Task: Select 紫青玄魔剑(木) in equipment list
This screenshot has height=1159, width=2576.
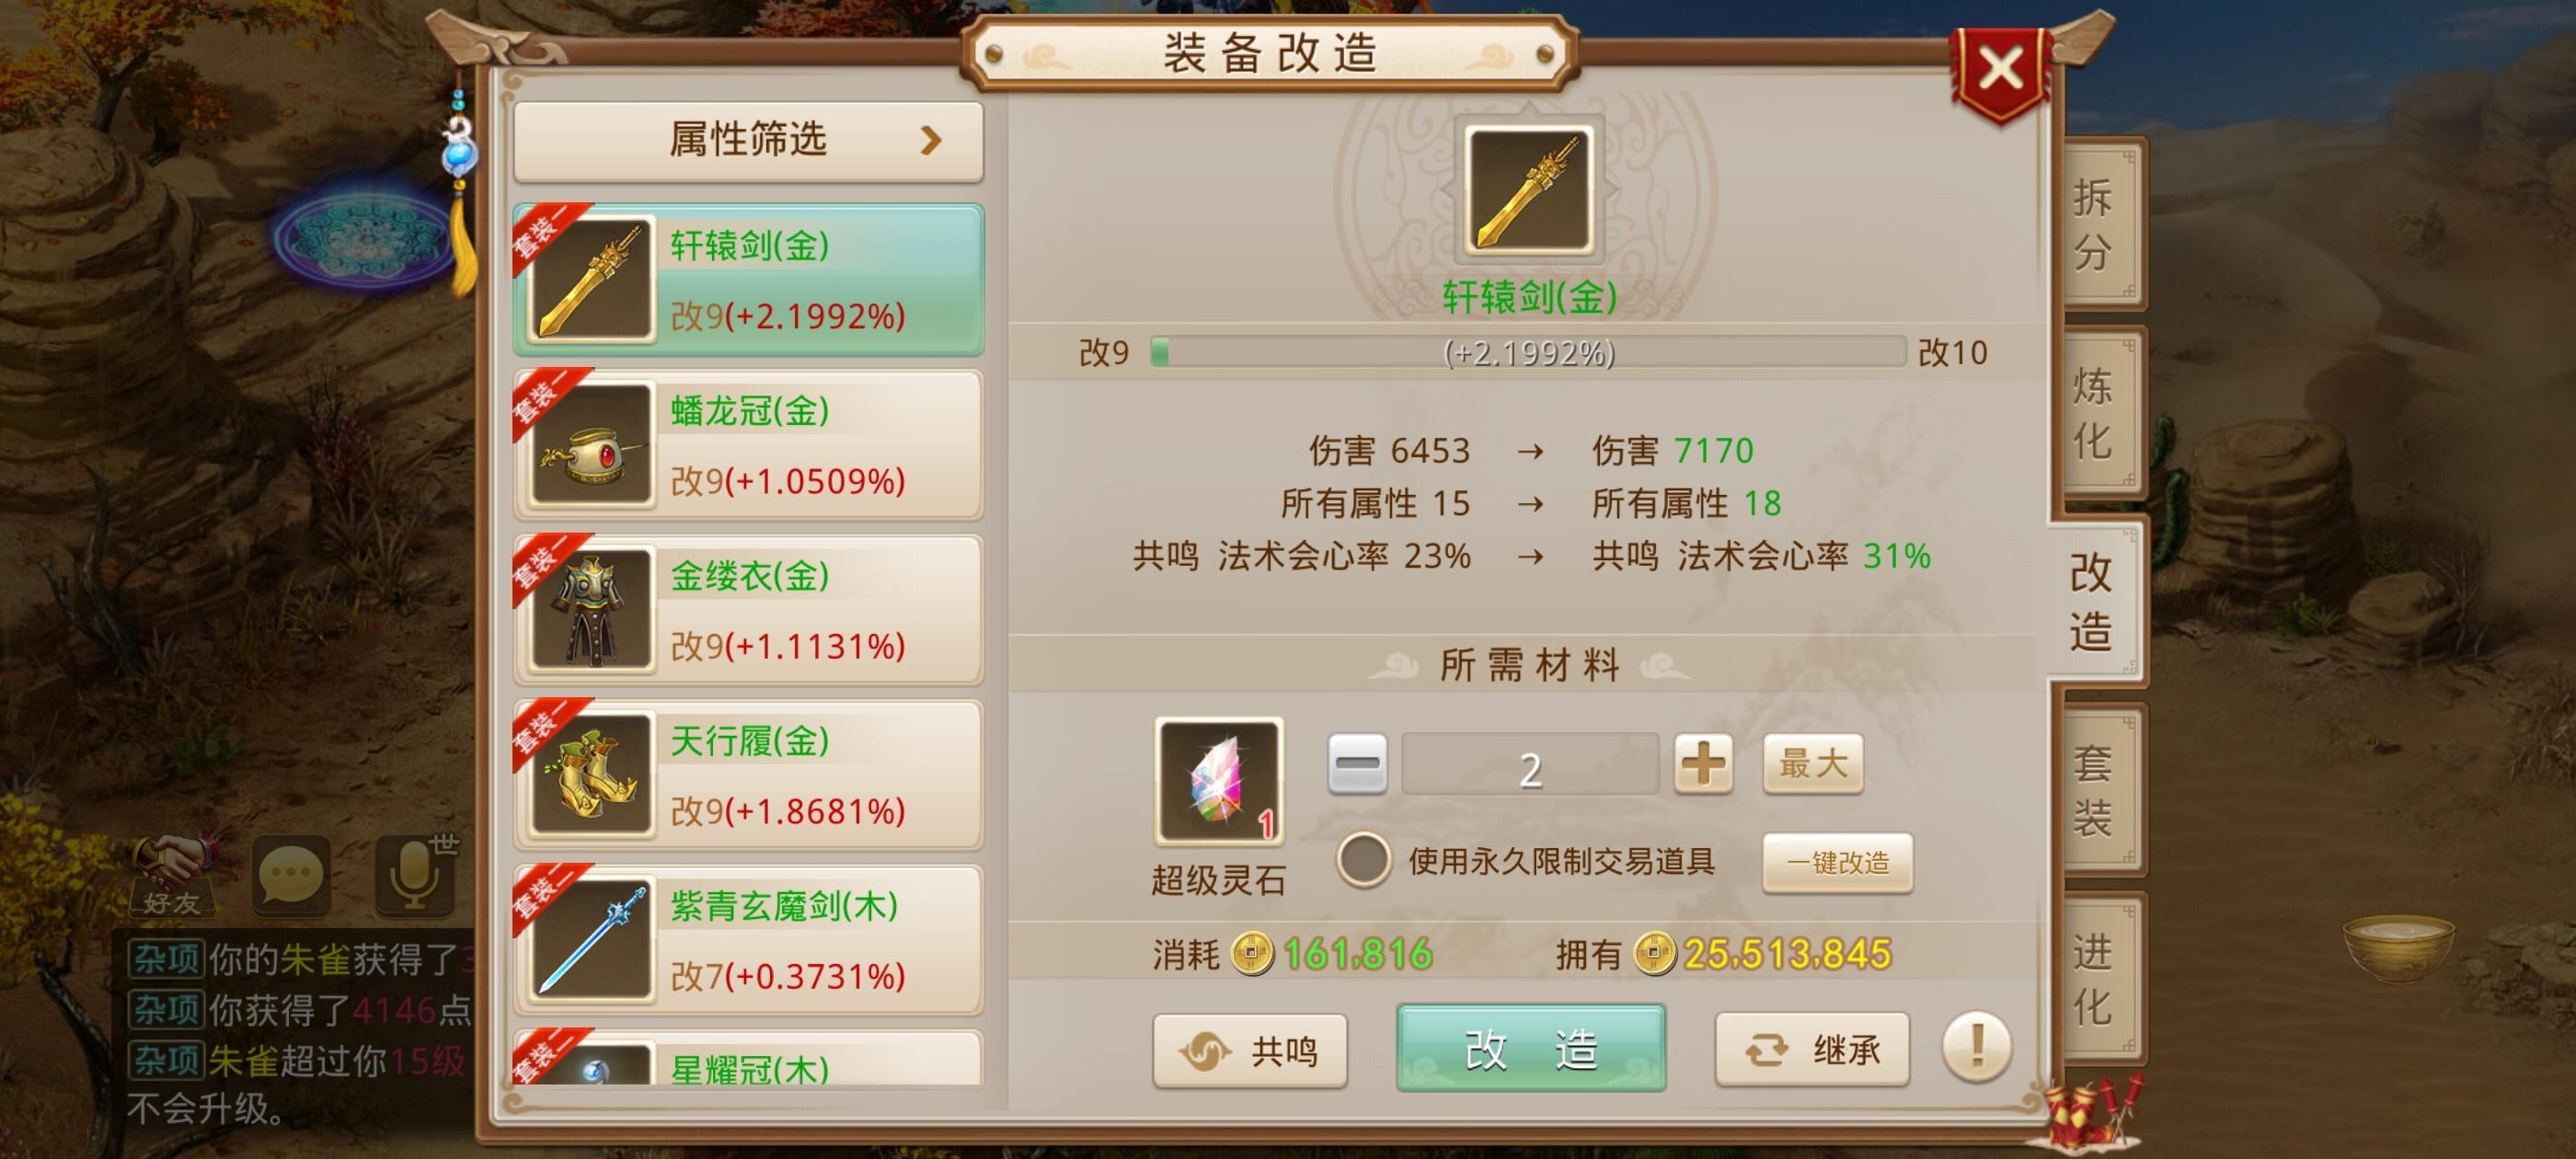Action: [x=748, y=940]
